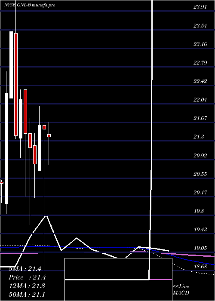Viewport: 215px width, 301px height.
Task: Click the NYSE GNL-B munafa.pro chart title
Action: [30, 5]
